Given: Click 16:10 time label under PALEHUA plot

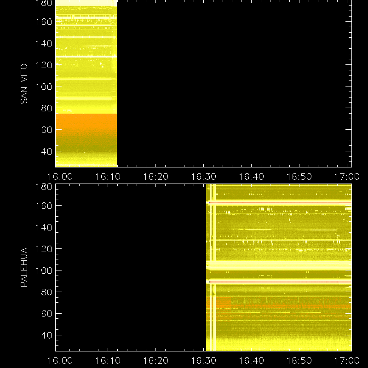Looking at the screenshot, I should pos(108,361).
